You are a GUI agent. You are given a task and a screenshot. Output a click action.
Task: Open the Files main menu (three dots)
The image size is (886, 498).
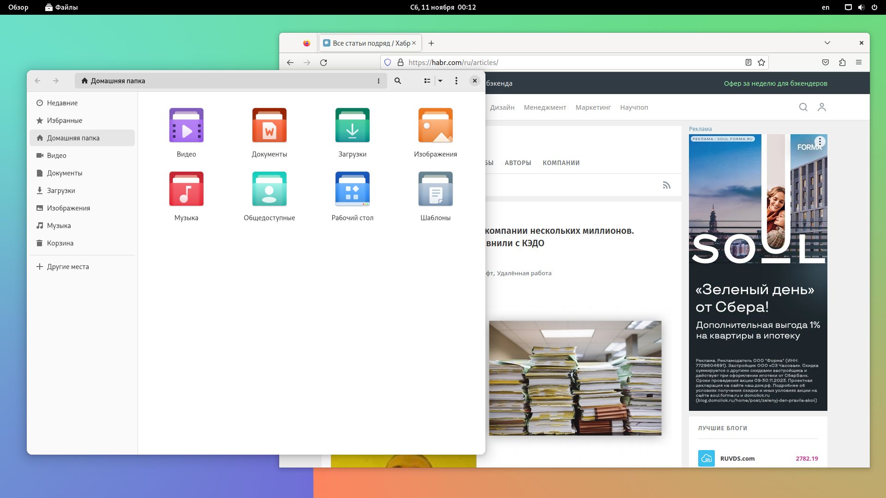456,81
